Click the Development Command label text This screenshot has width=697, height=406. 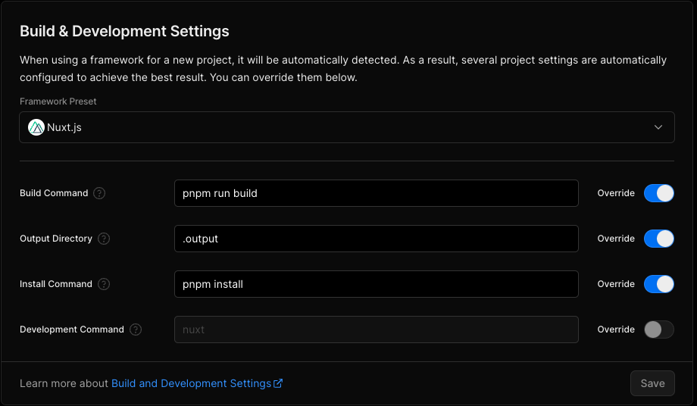[x=72, y=329]
